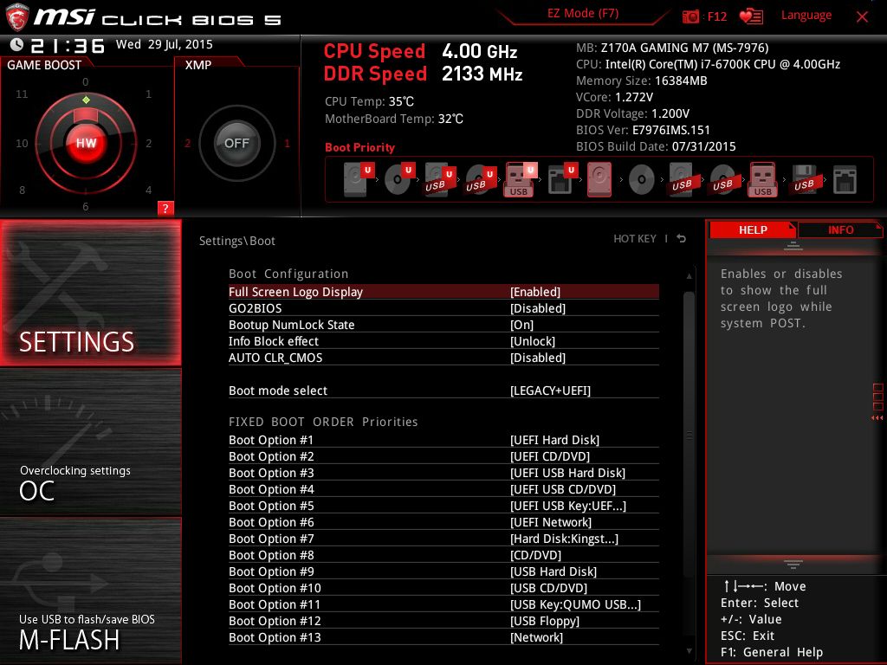Click the legacy CD/DVD boot priority icon
The width and height of the screenshot is (887, 665).
642,180
